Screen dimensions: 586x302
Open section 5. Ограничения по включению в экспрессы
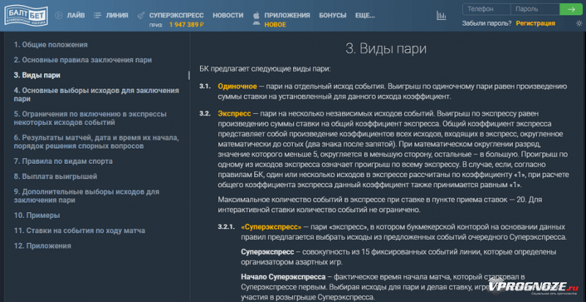point(90,118)
